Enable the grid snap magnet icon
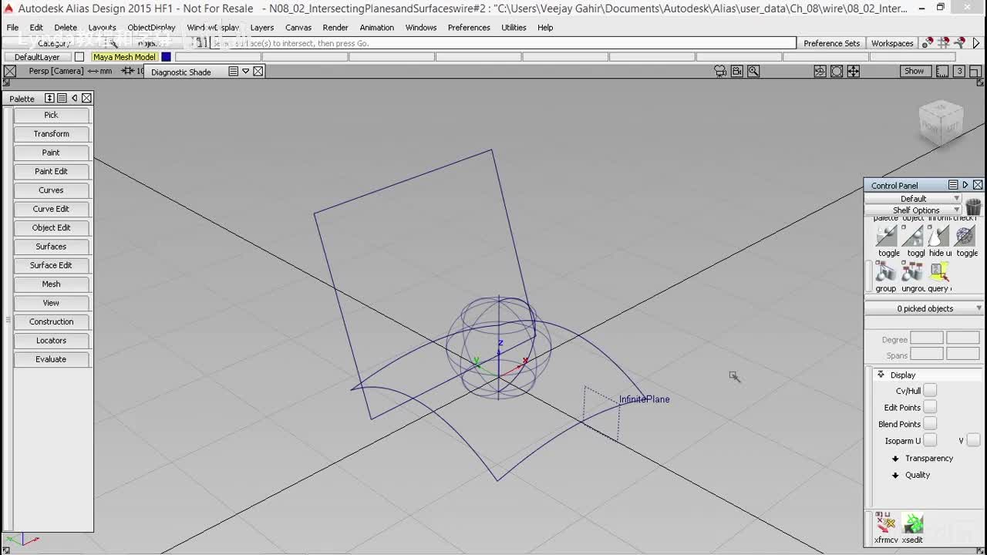The image size is (987, 555). (x=943, y=43)
